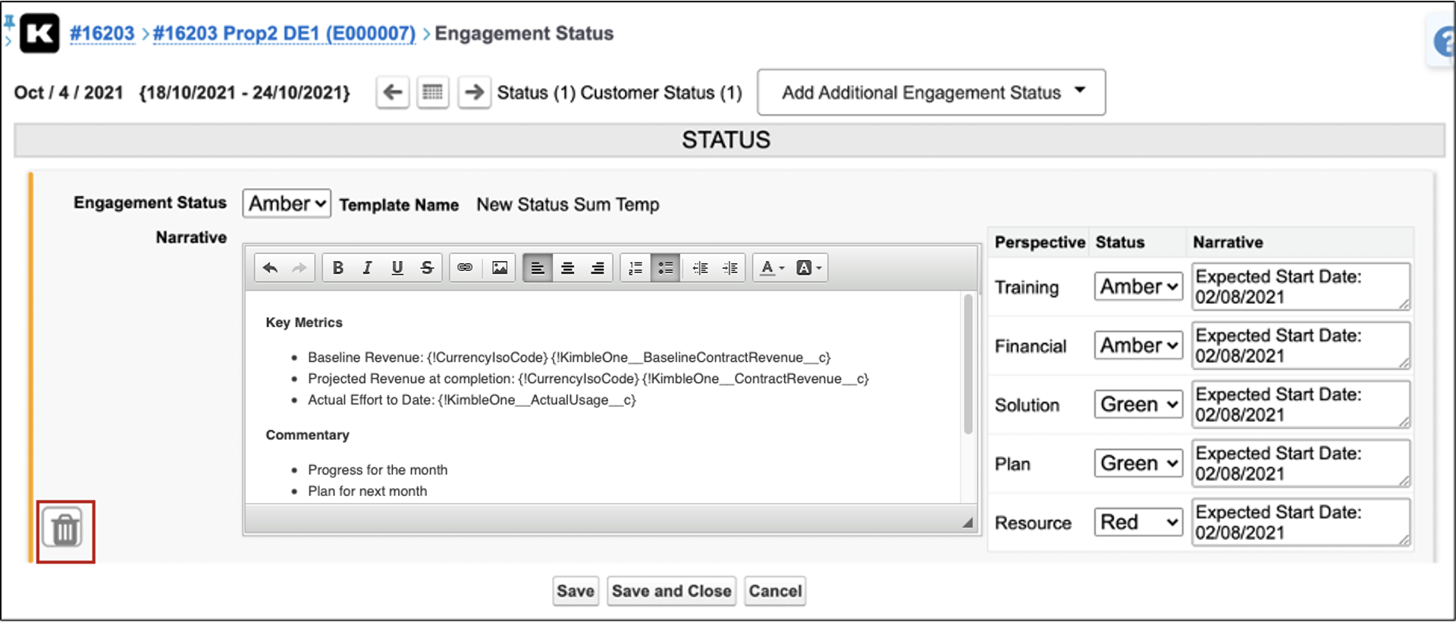Align narrative text to the right

click(598, 268)
